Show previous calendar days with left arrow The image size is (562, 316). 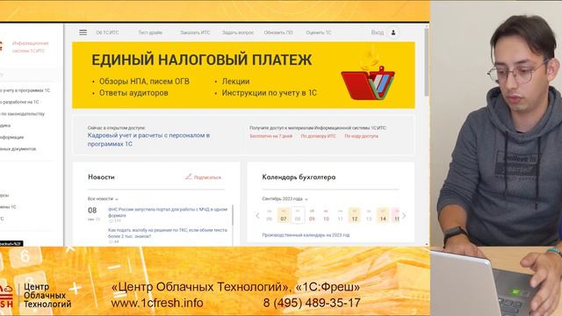pos(257,216)
